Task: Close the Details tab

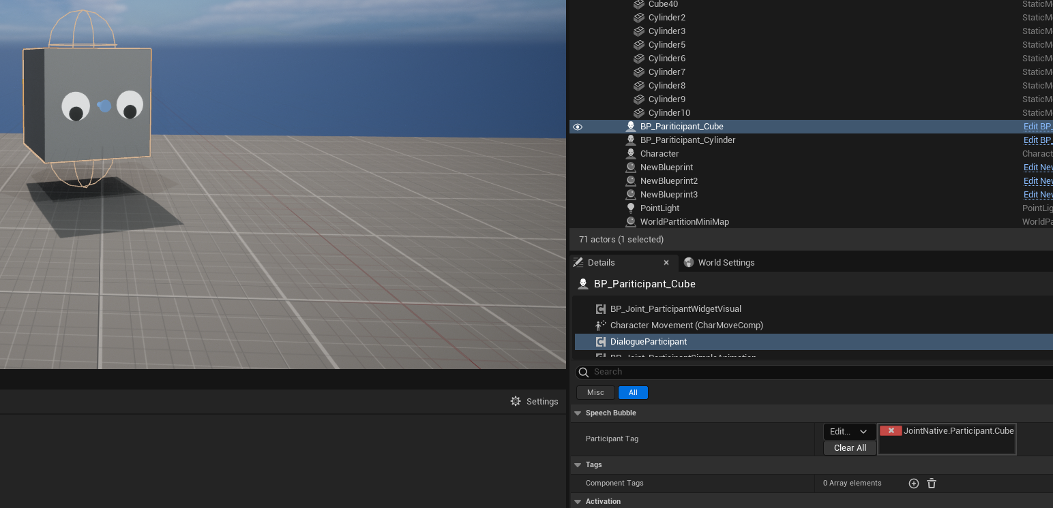Action: click(666, 263)
